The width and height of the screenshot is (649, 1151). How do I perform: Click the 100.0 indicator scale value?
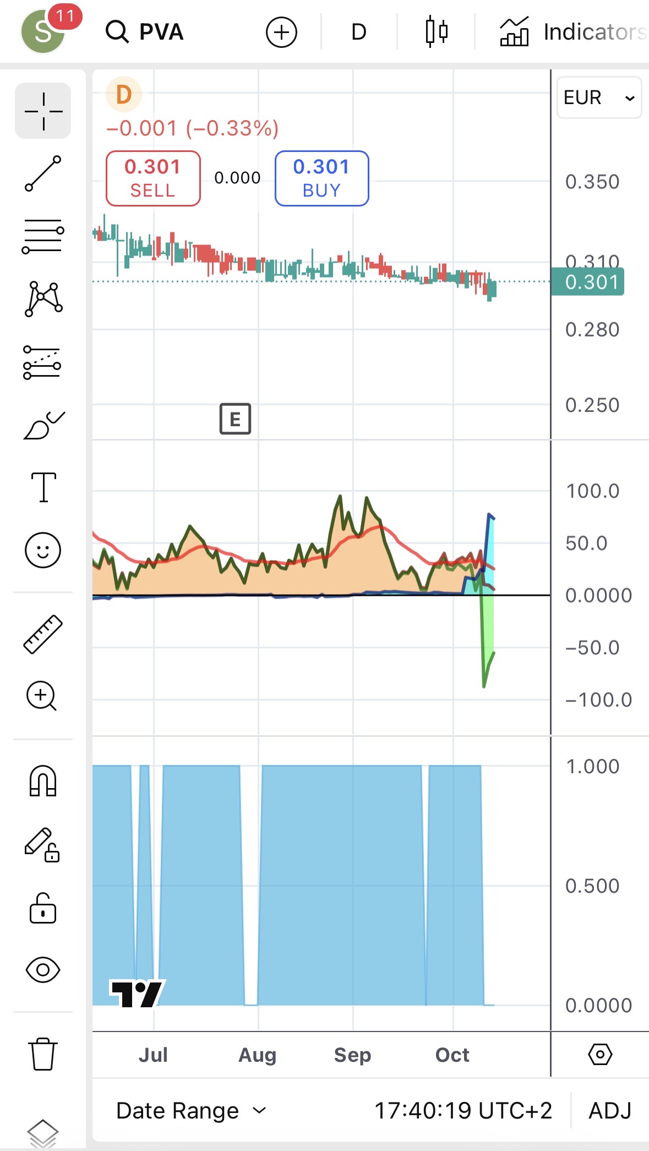coord(592,491)
